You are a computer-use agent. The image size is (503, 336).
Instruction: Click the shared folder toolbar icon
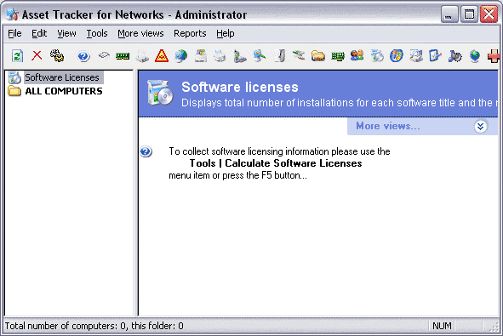(x=318, y=56)
